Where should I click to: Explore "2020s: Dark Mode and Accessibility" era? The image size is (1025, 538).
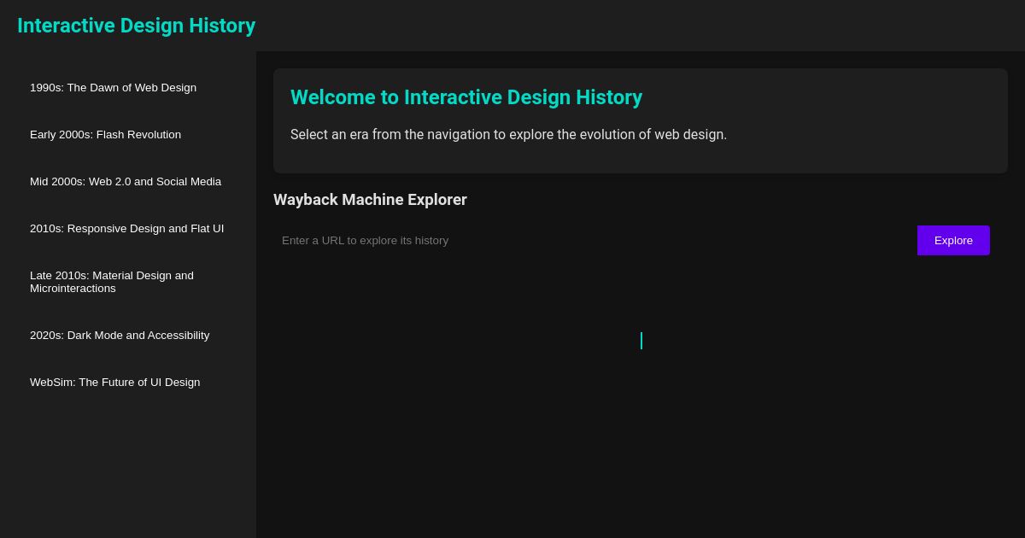pos(120,336)
